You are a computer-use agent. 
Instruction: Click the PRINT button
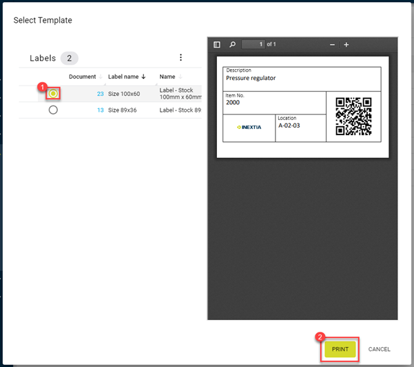point(340,349)
